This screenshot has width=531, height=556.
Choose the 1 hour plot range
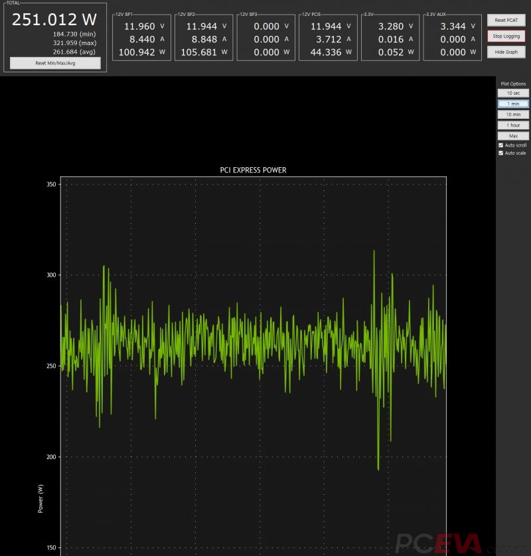(513, 125)
